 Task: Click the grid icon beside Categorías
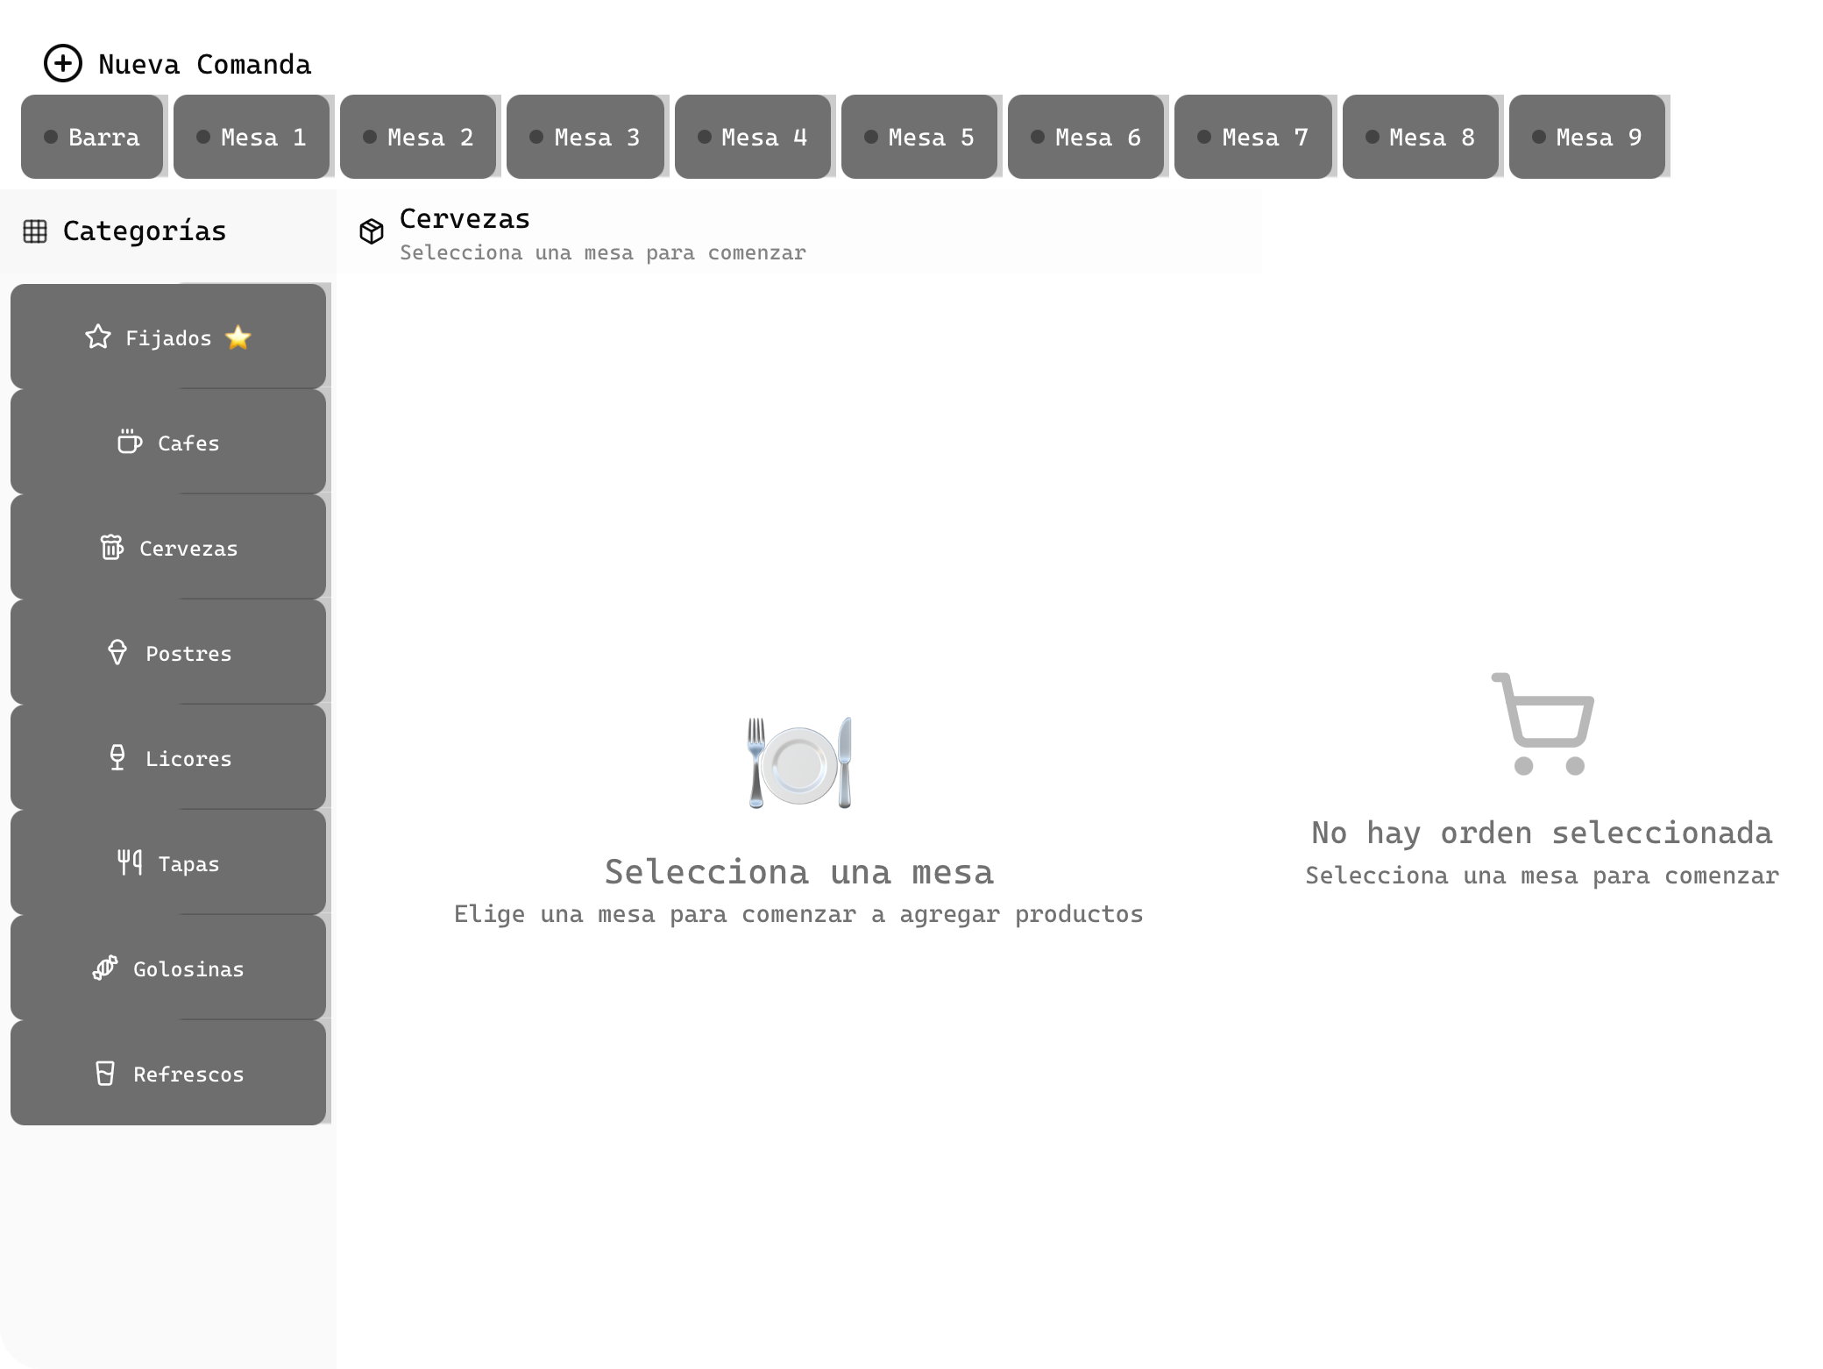pyautogui.click(x=35, y=231)
